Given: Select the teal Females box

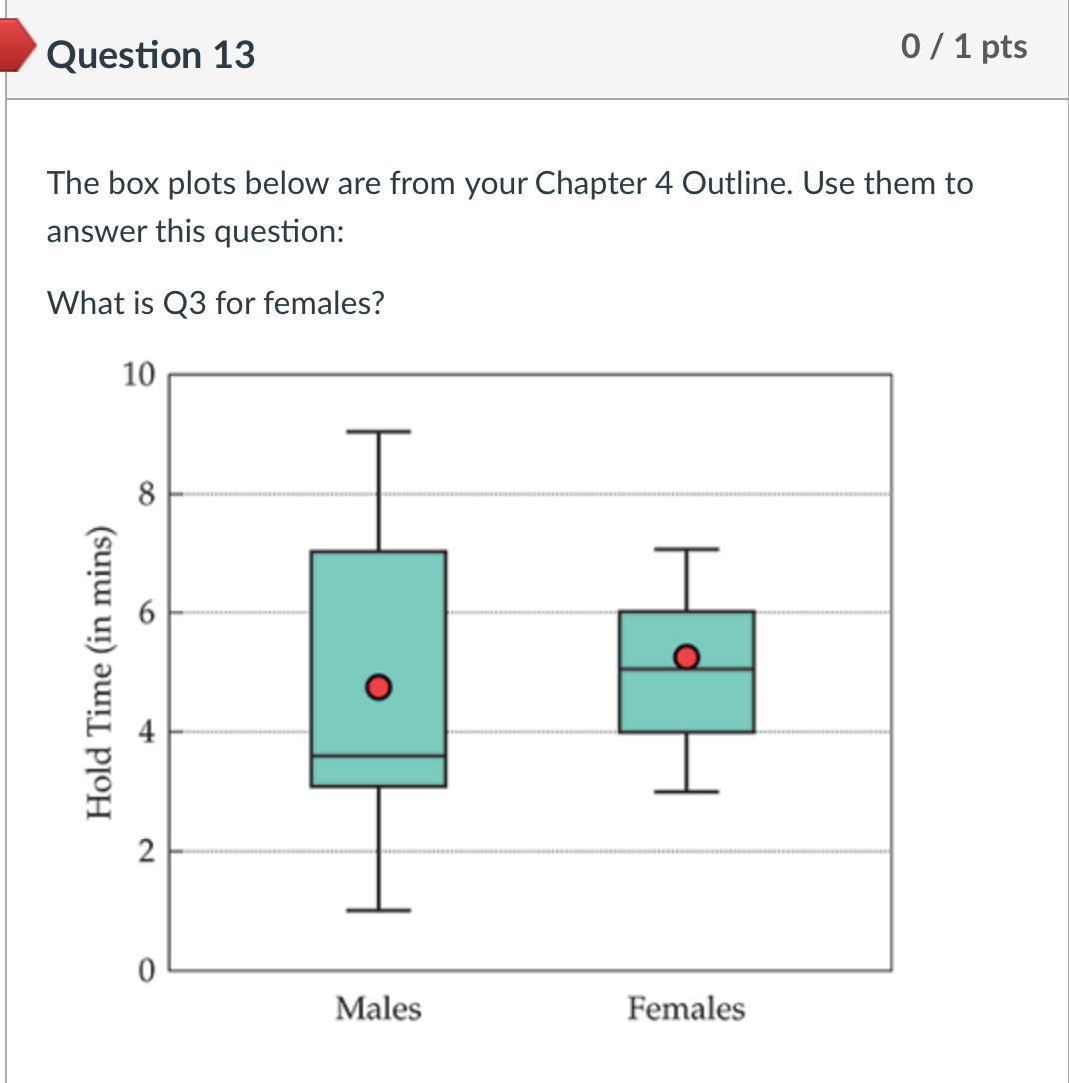Looking at the screenshot, I should coord(687,672).
